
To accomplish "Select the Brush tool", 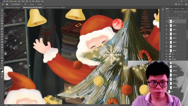I will click(x=2, y=32).
